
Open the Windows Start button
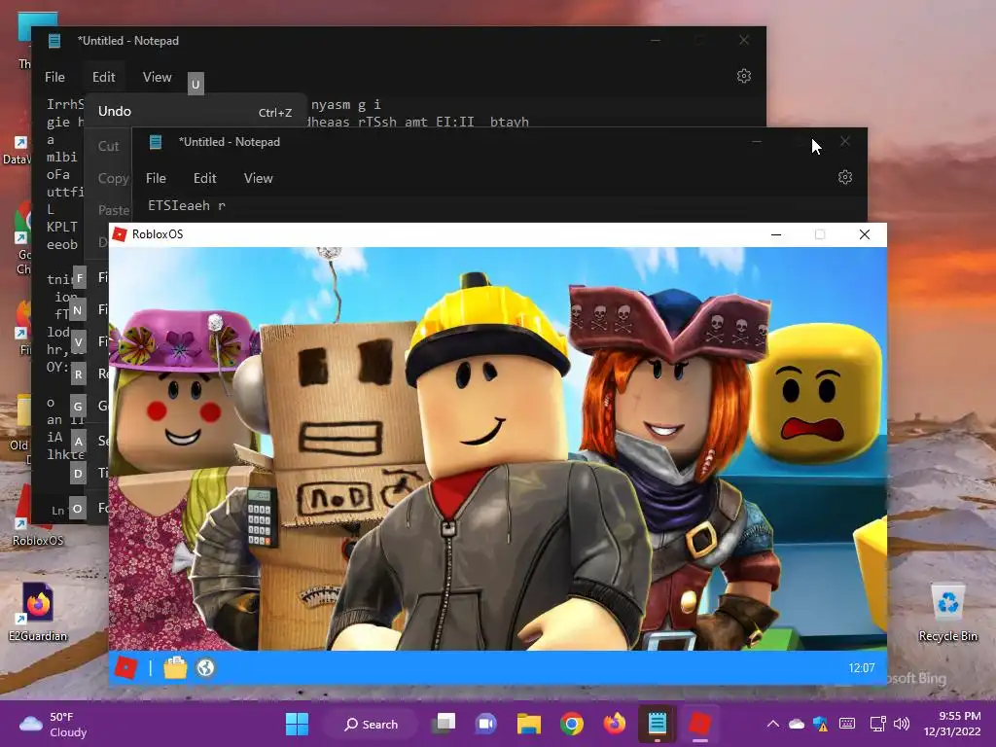297,724
